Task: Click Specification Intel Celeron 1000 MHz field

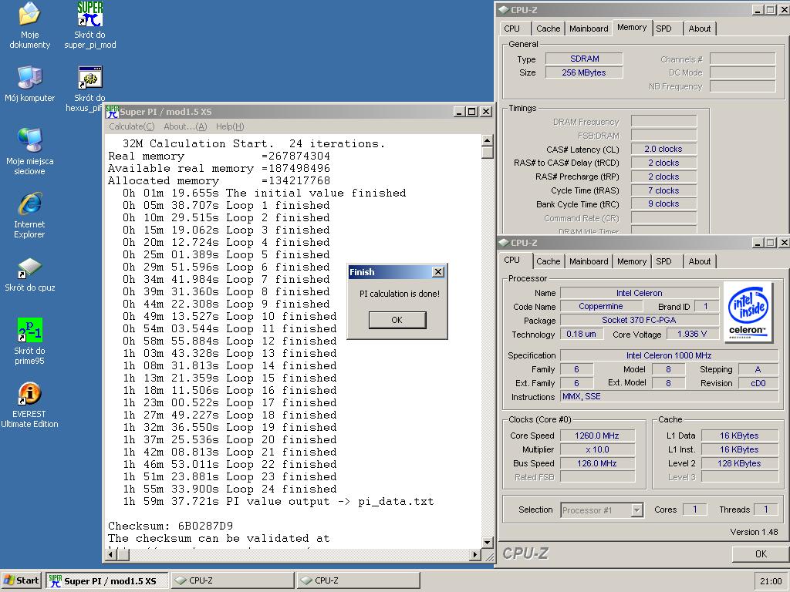Action: click(x=669, y=355)
